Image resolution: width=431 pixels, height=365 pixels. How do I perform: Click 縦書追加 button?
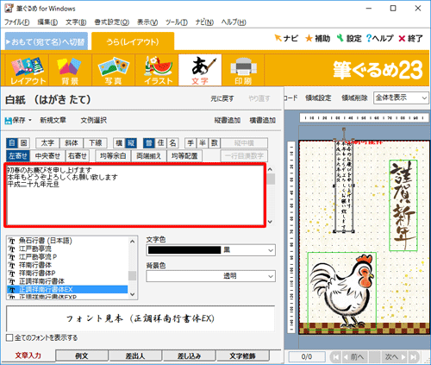coord(228,120)
